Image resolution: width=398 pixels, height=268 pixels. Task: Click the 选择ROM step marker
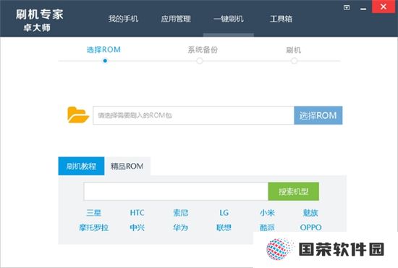[105, 61]
